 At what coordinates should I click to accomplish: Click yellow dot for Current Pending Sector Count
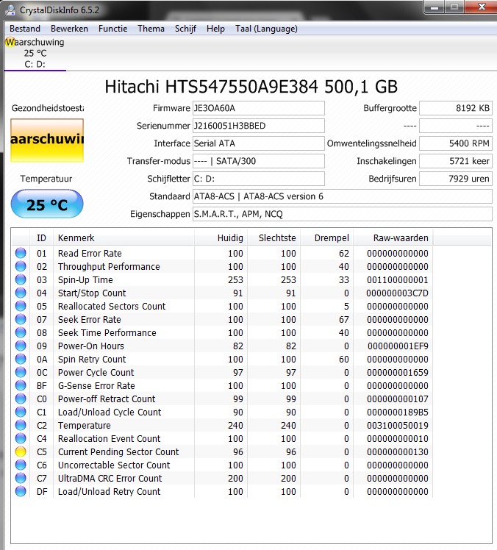click(21, 451)
